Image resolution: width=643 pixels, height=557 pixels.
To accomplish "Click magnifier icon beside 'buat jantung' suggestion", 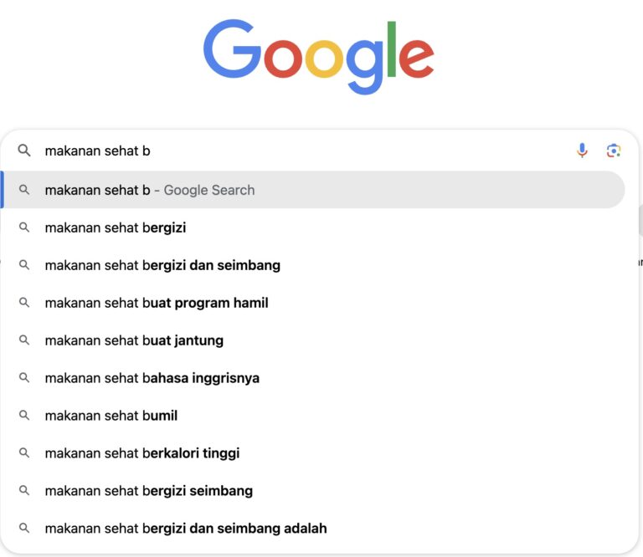I will (x=24, y=340).
